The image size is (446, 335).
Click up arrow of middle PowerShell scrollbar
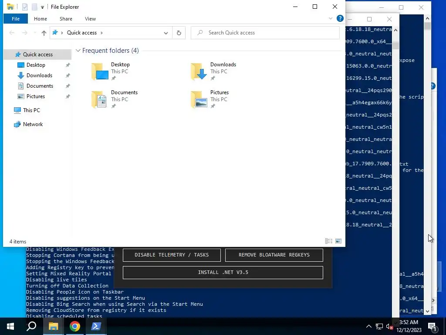coord(395,30)
